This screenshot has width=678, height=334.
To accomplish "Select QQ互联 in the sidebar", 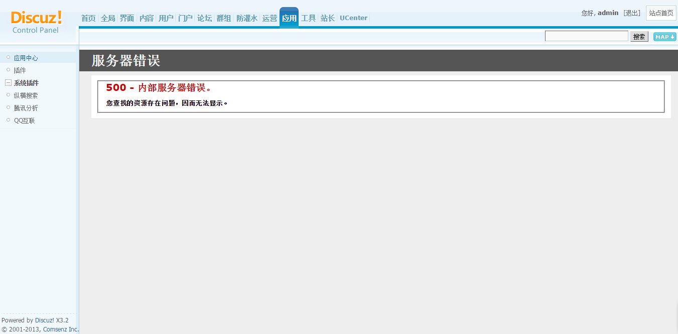I will 25,121.
